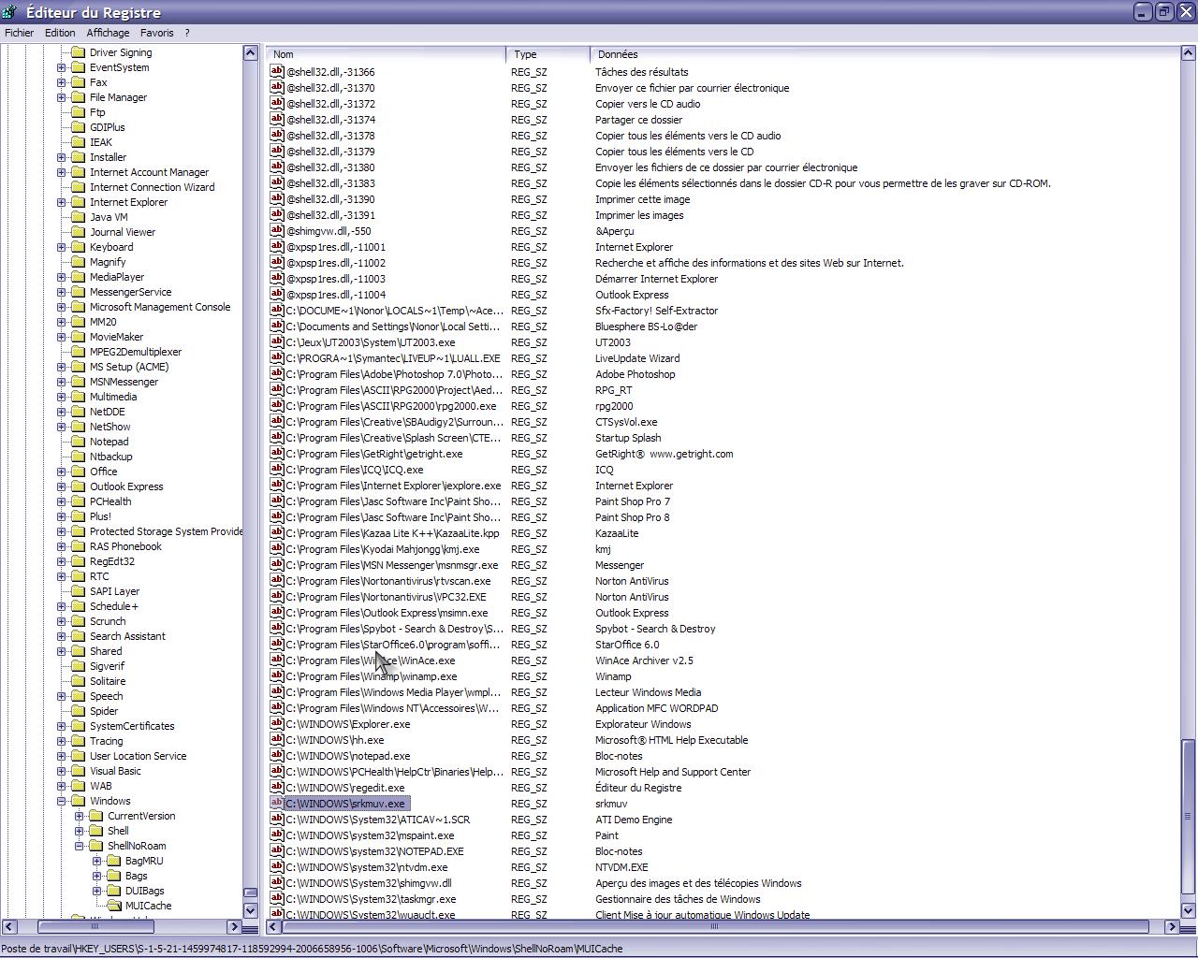Open the Affichage menu
The height and width of the screenshot is (958, 1198).
[x=108, y=33]
